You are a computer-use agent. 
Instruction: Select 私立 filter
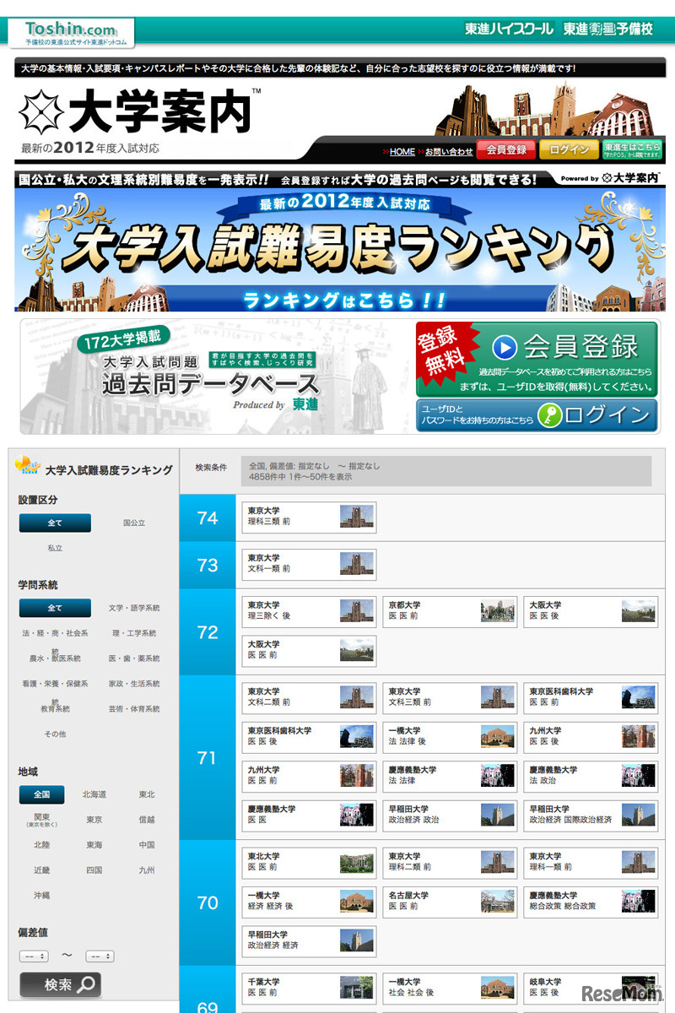point(55,548)
